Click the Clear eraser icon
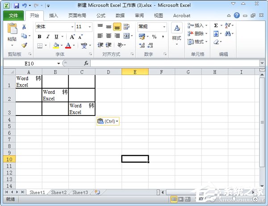Image resolution: width=268 pixels, height=206 pixels. coord(216,42)
